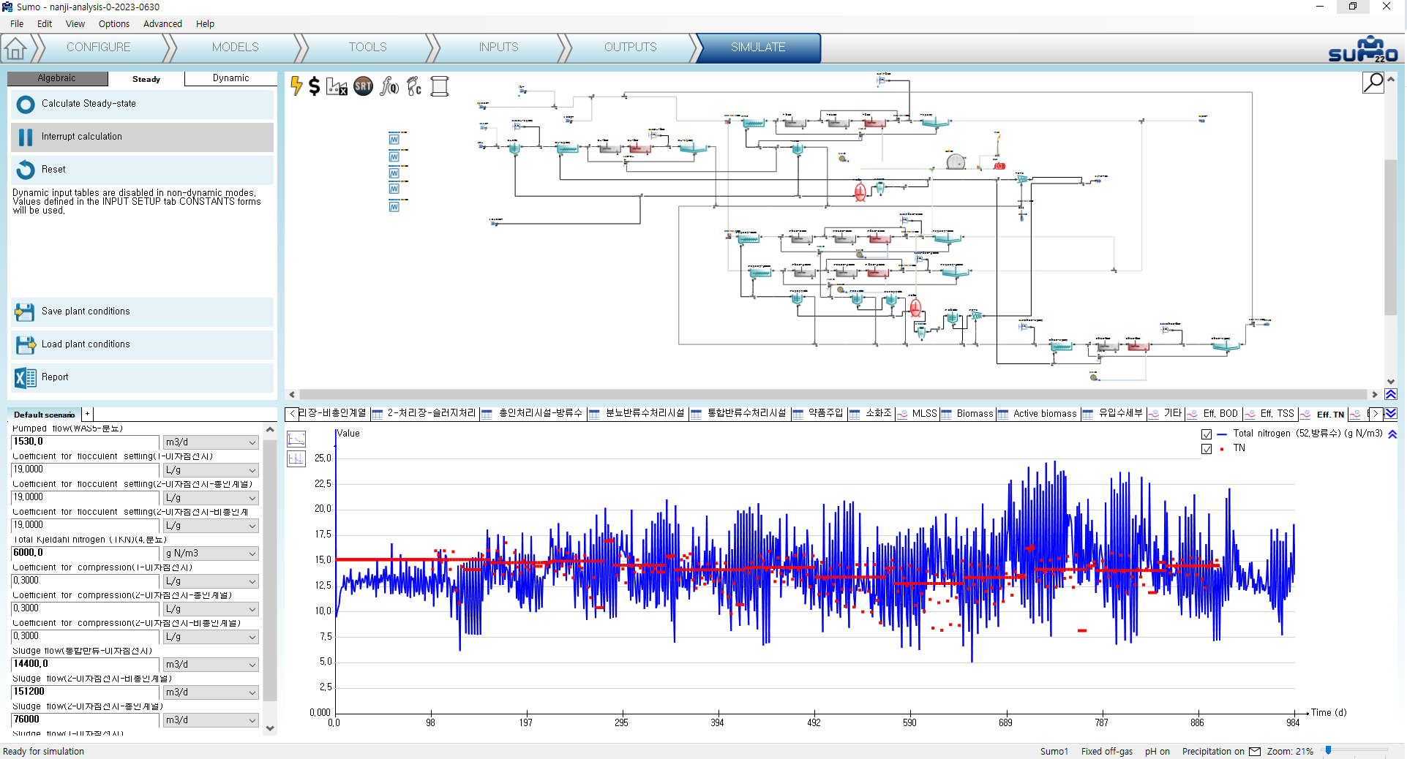Collapse the chart legend with double-up arrow
Screen dimensions: 1407x759
1392,434
